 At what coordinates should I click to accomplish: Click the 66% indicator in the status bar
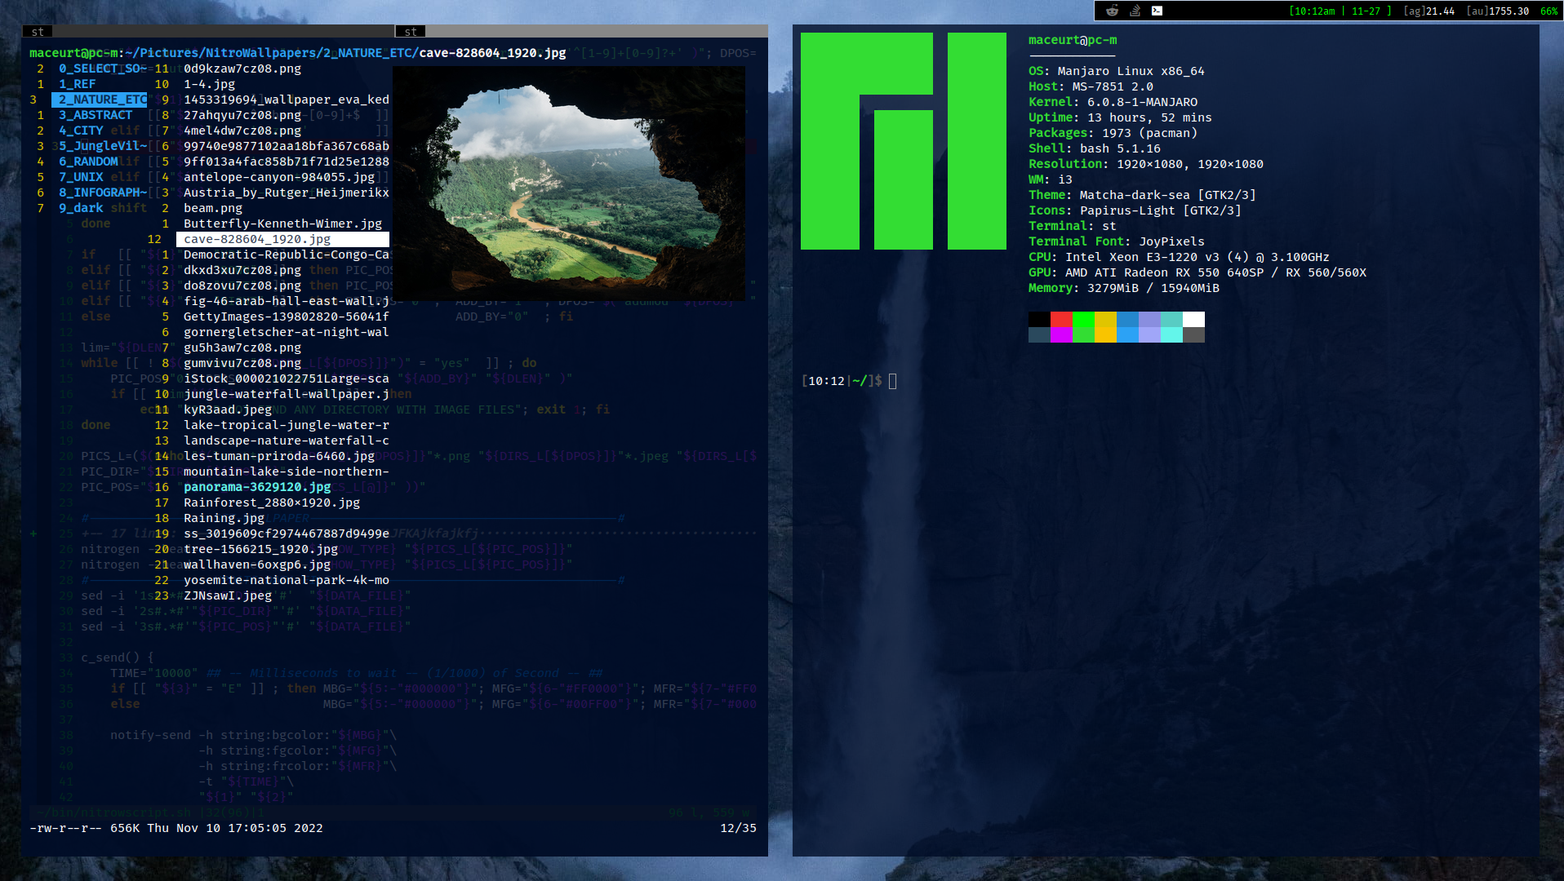click(1548, 11)
